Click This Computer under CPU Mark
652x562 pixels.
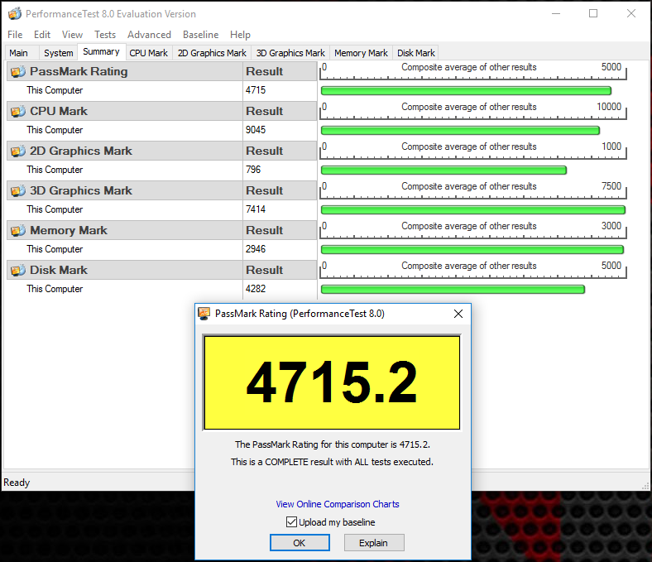(55, 130)
